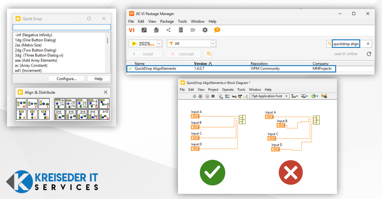Click Run Continuously in block diagram toolbar
The width and height of the screenshot is (382, 199).
pyautogui.click(x=200, y=96)
